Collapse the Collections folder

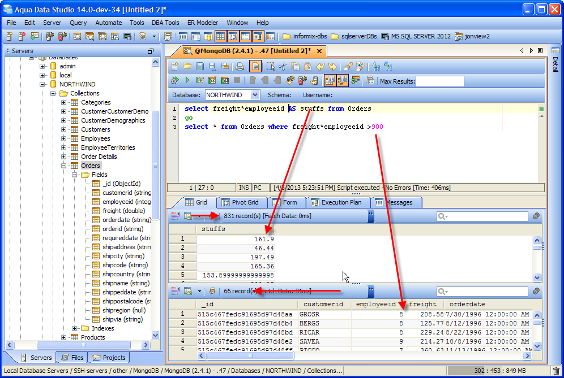[53, 93]
